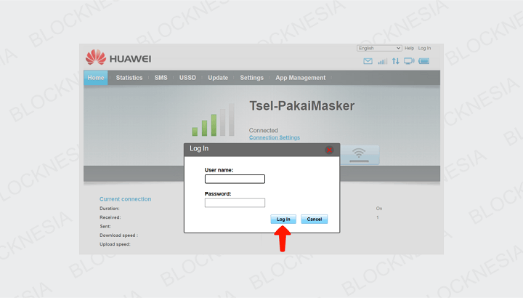The image size is (523, 298).
Task: Click the Tsel-PakaiMasker network name
Action: point(302,106)
